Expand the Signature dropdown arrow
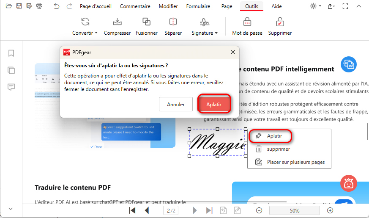Viewport: 369px width, 218px height. pyautogui.click(x=216, y=33)
